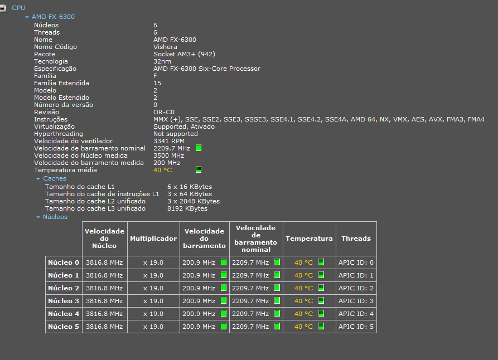Select AMD FX-6300 Six-Core Processor specification text
This screenshot has height=360, width=498.
tap(207, 69)
